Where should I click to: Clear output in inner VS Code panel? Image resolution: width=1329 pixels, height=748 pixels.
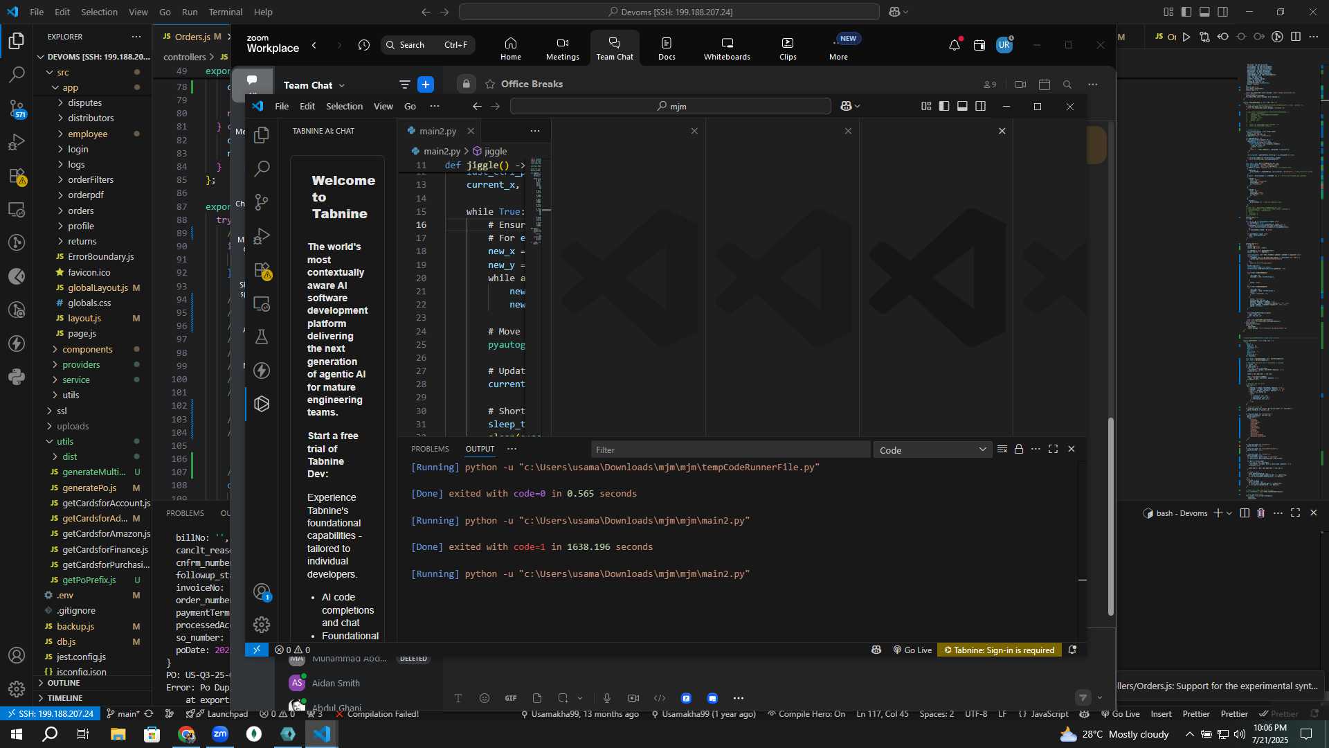pos(1002,449)
